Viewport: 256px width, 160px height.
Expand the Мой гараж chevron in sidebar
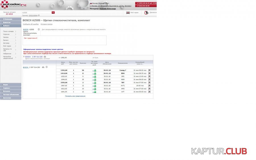coord(16,46)
